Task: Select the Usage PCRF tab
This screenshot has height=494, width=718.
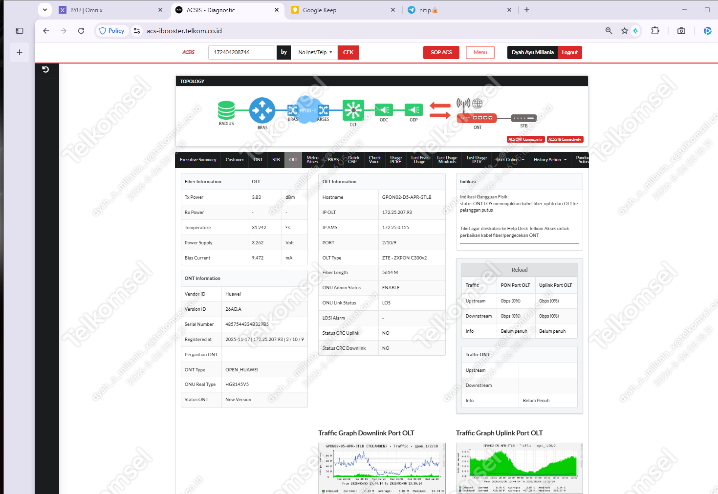Action: pos(396,160)
